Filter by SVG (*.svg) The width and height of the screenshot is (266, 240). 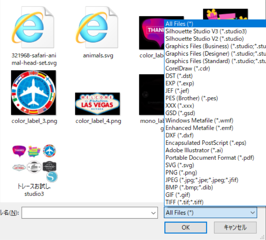[215, 165]
